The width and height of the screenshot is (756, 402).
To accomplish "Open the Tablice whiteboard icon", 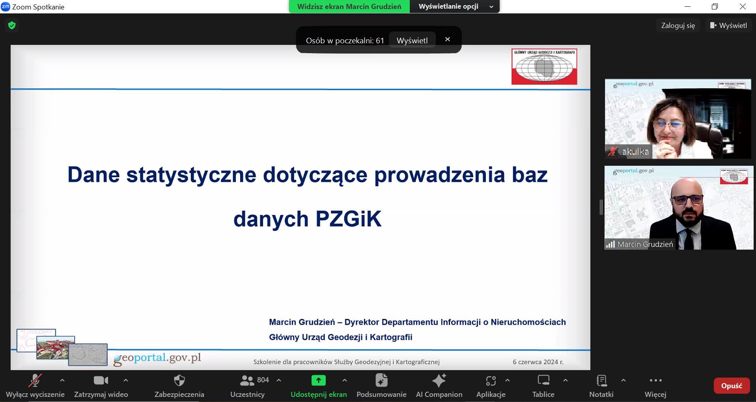I will tap(543, 381).
